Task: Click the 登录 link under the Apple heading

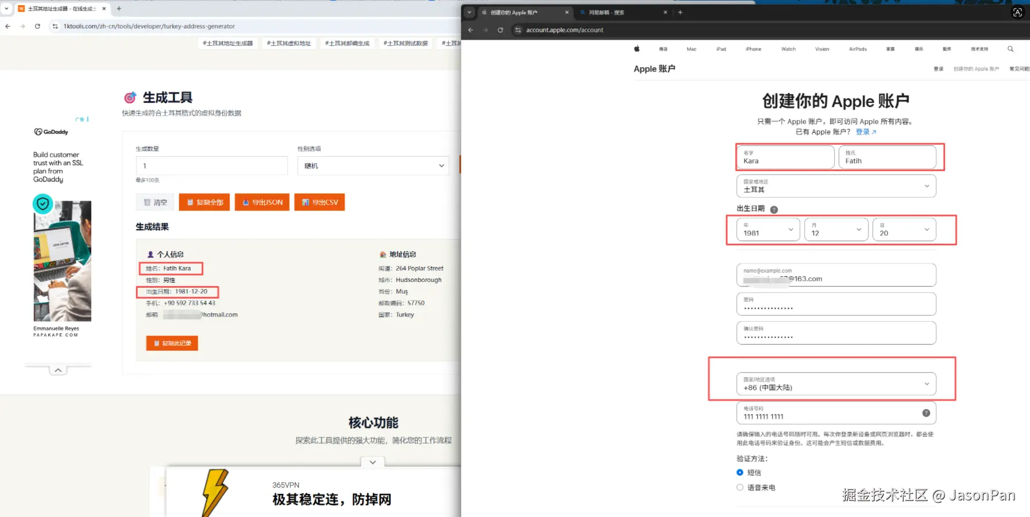Action: tap(866, 132)
